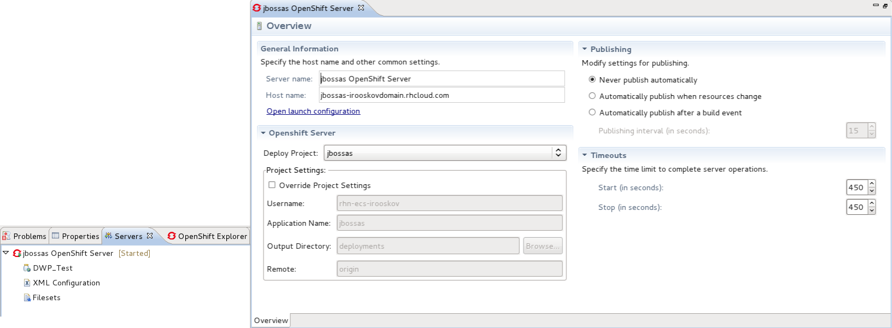Click the Start timeout value field
Screen dimensions: 892x328
click(857, 188)
